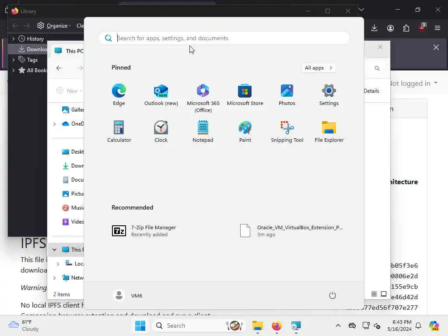Expand the History node in Library
The height and width of the screenshot is (336, 448).
[x=13, y=38]
